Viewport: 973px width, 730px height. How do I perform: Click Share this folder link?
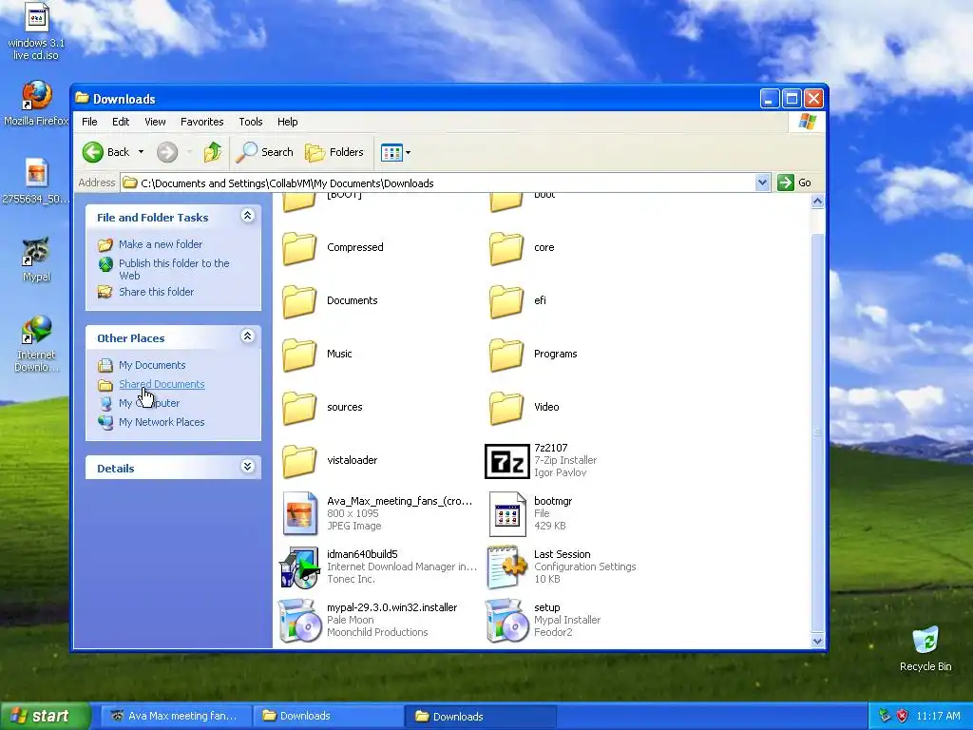(x=157, y=292)
